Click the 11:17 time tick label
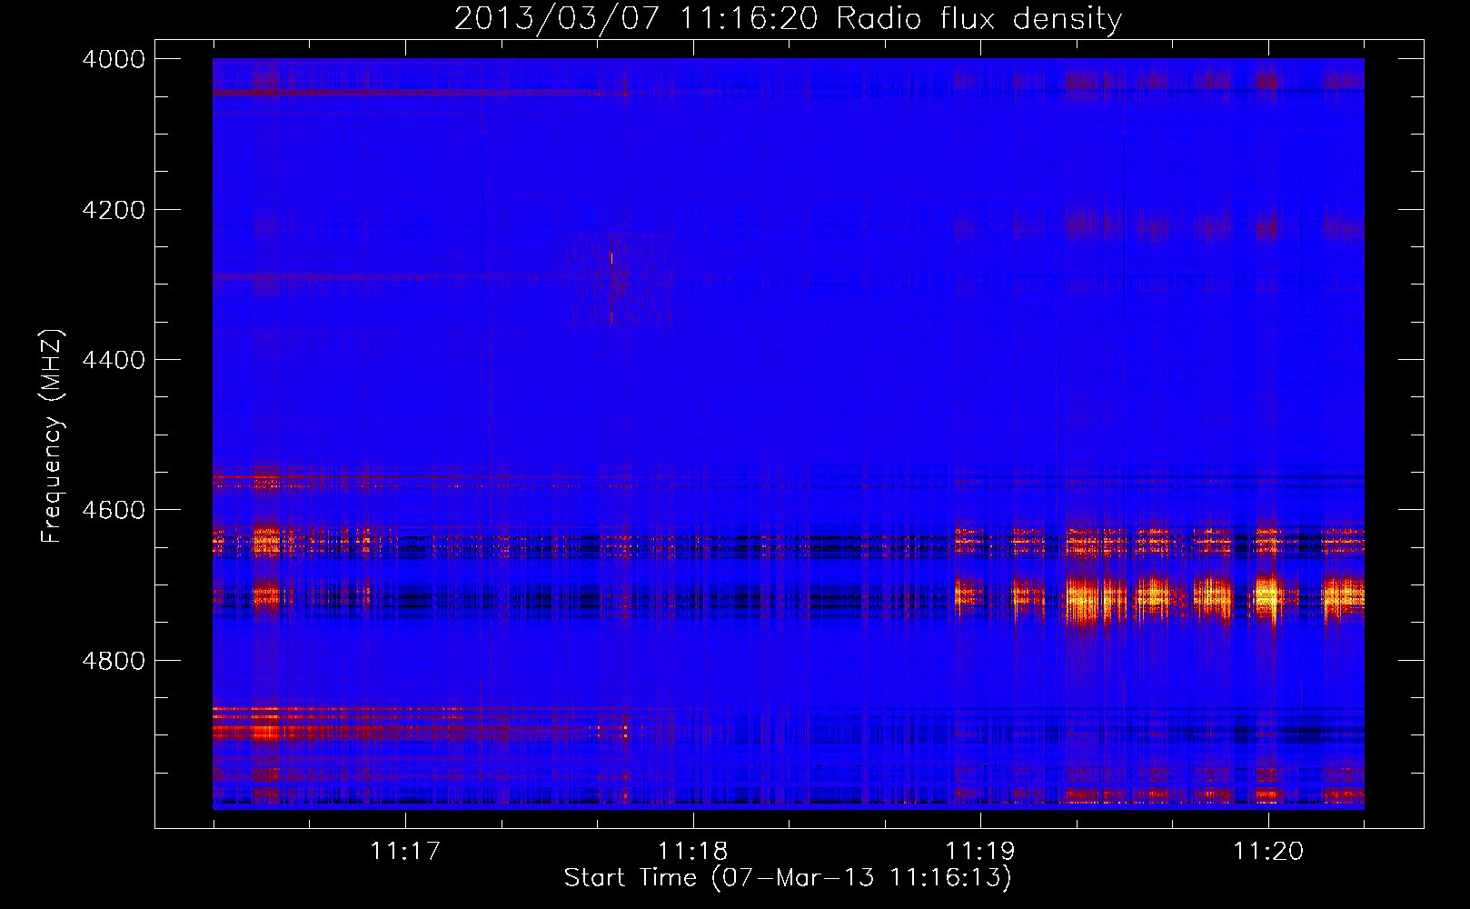The image size is (1470, 909). (405, 852)
